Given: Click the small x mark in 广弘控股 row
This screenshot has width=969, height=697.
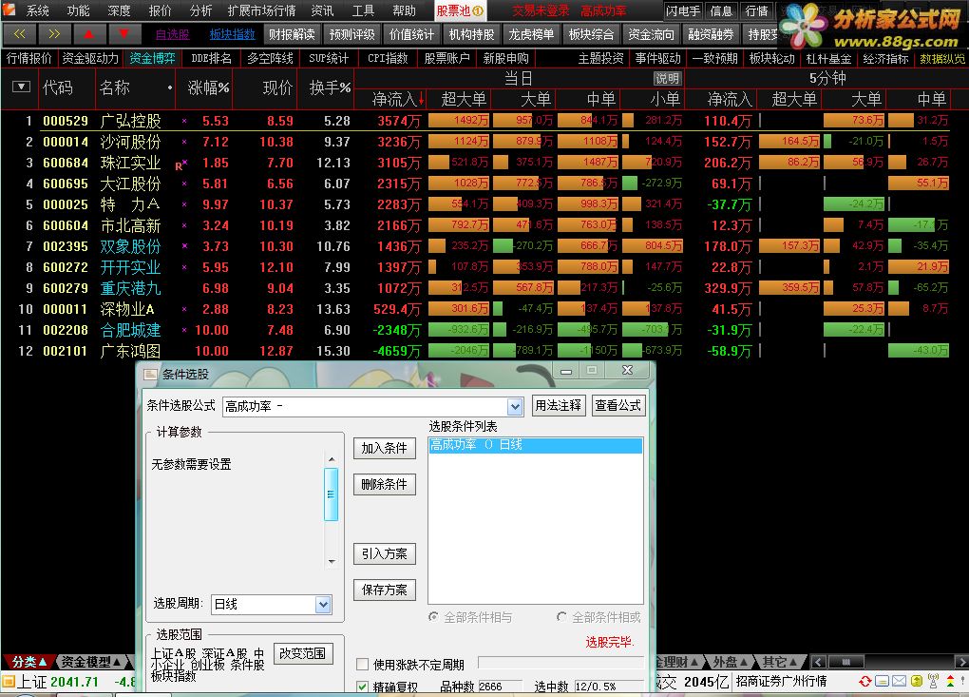Looking at the screenshot, I should point(184,121).
